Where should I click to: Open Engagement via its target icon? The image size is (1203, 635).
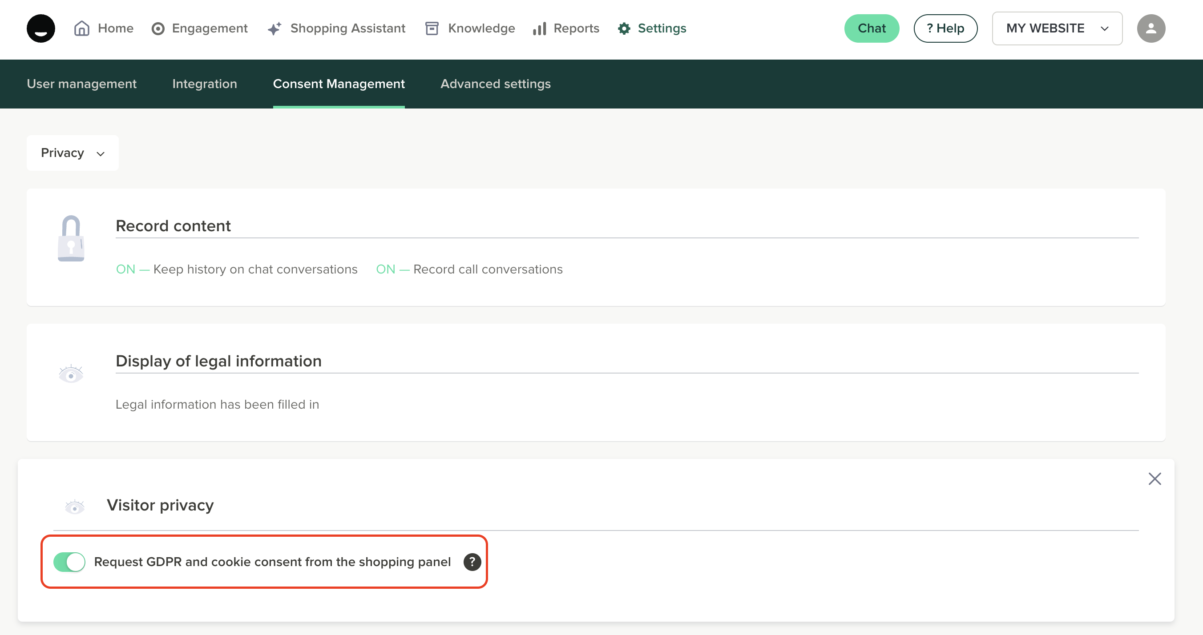click(x=158, y=28)
